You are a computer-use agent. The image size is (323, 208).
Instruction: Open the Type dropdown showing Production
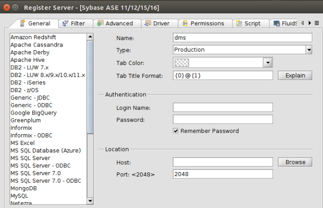point(309,50)
